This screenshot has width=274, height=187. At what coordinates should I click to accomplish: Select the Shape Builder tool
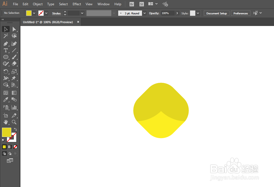point(6,85)
